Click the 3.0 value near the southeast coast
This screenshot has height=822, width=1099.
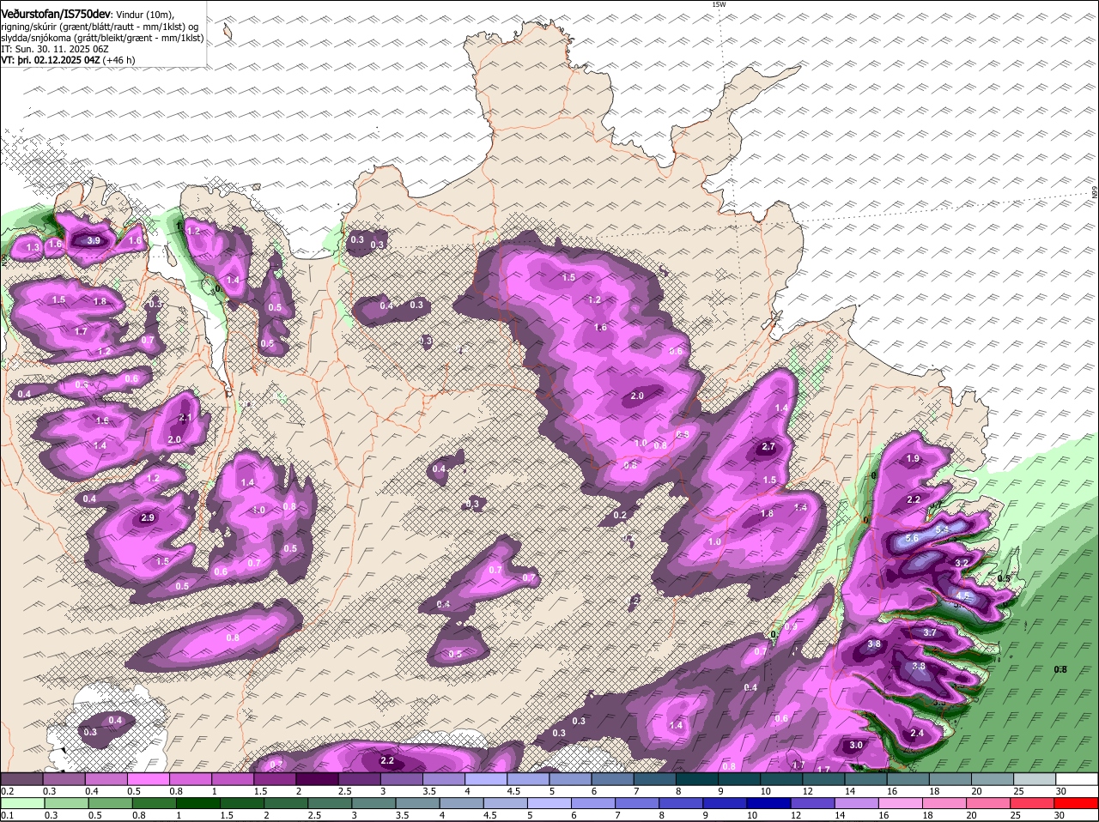coord(856,746)
